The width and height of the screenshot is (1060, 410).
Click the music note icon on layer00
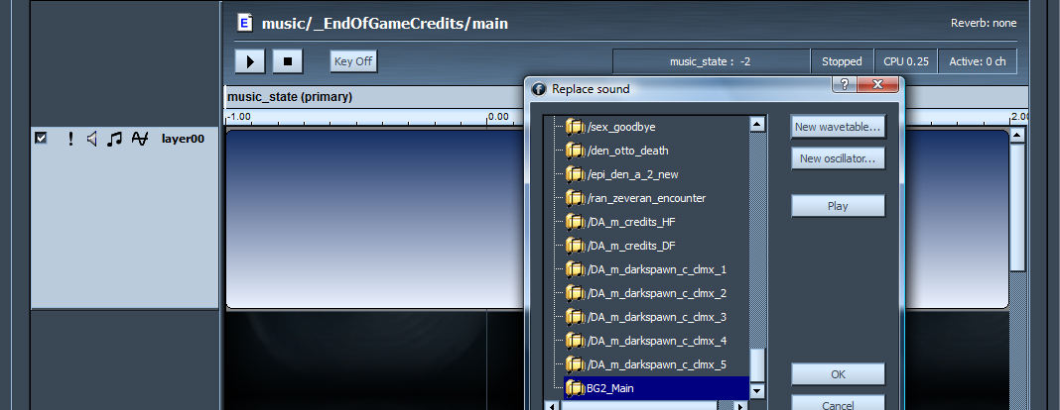coord(114,140)
